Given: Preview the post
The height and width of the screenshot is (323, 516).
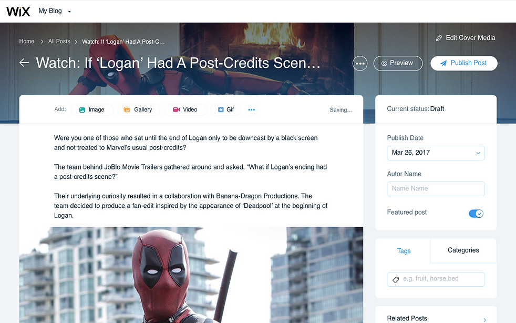Looking at the screenshot, I should click(x=398, y=63).
